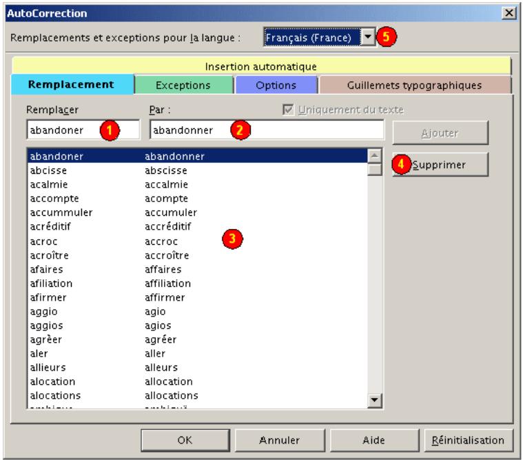
Task: Click the list scrollbar up arrow
Action: tap(375, 156)
